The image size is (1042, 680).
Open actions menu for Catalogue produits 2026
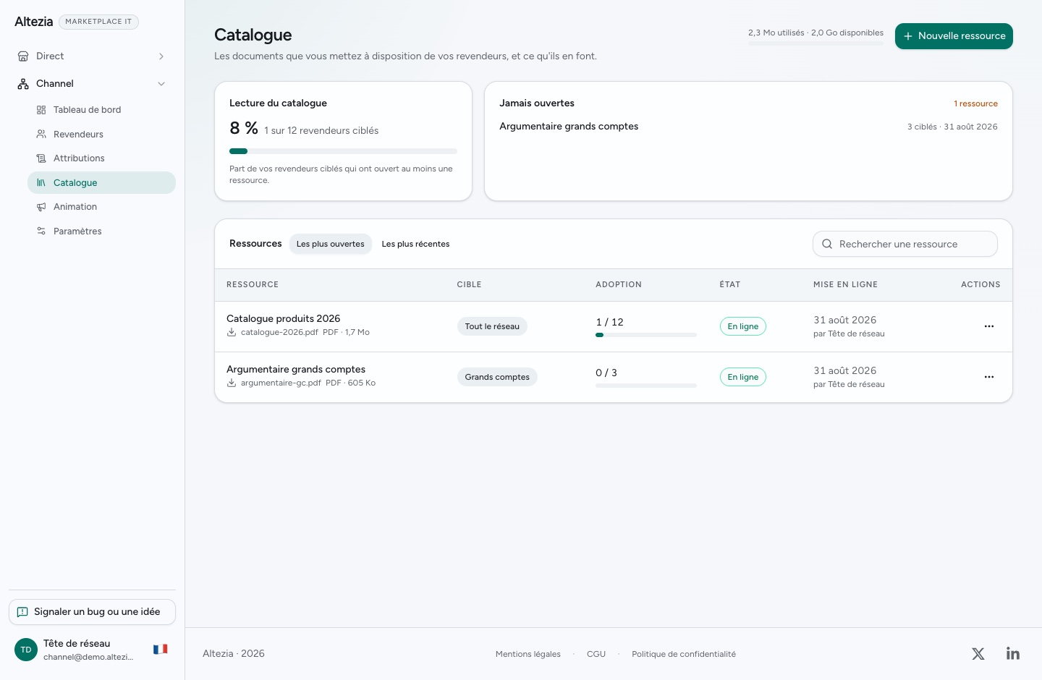[989, 326]
